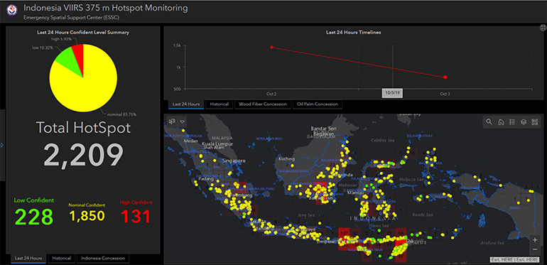Screen dimensions: 547x265
Task: Switch to the Oil Palm Concession tab
Action: [318, 104]
